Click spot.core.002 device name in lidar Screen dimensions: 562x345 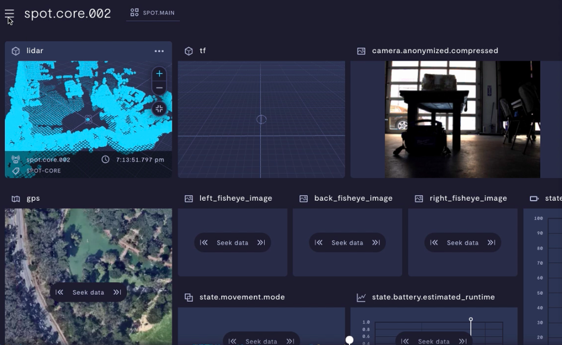[49, 160]
